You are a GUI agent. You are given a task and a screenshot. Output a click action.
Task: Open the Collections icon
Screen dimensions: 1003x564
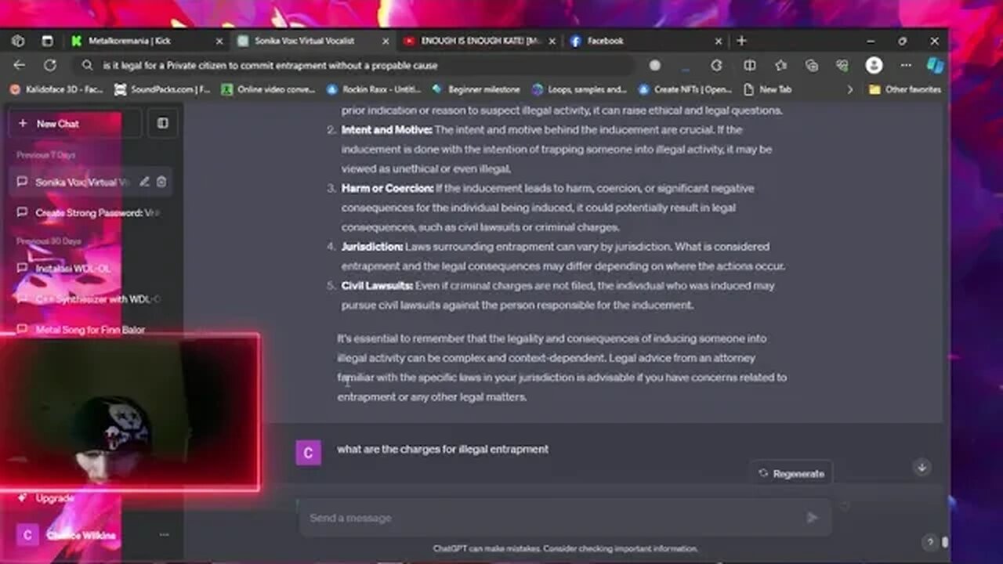click(812, 66)
